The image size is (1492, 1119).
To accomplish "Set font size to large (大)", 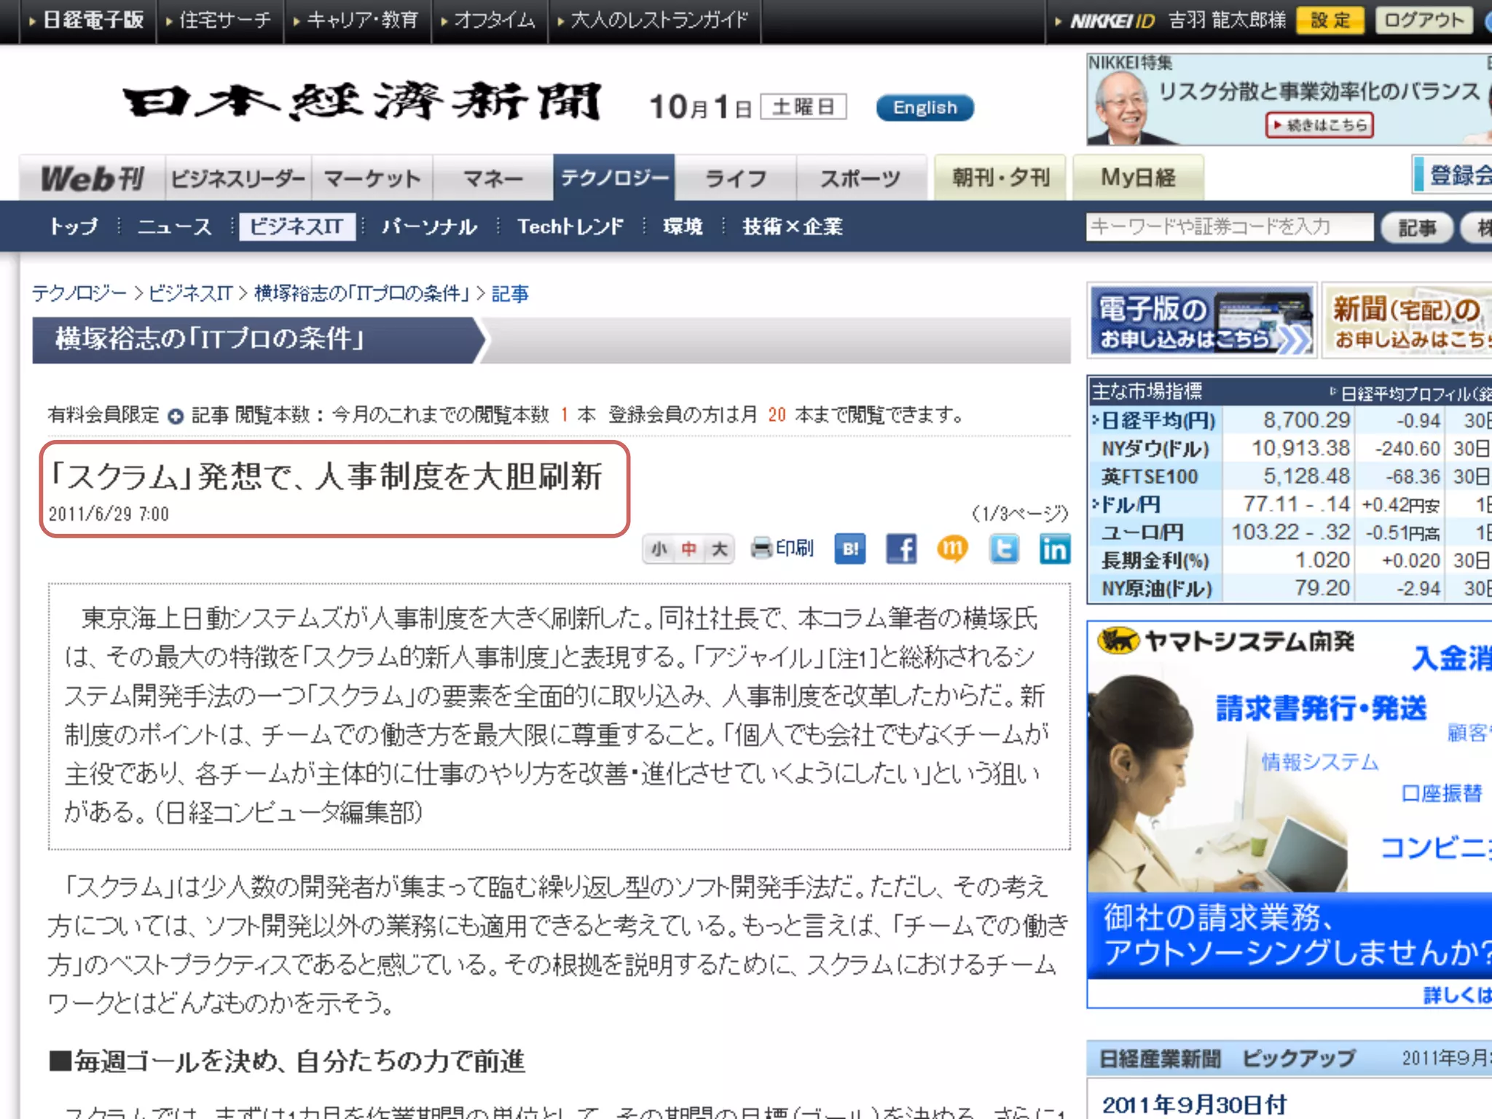I will click(x=719, y=549).
